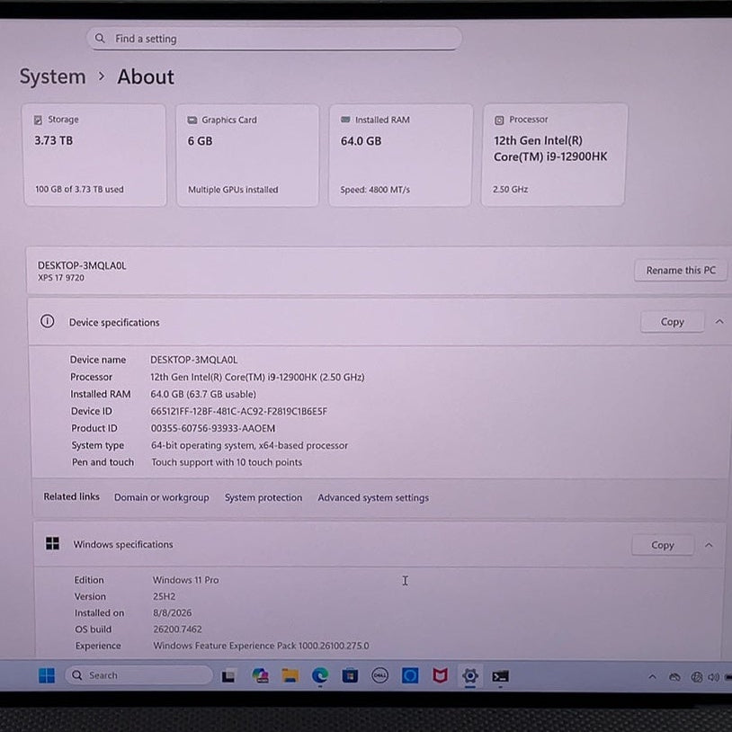Viewport: 732px width, 732px height.
Task: Click the Graphics Card icon
Action: [192, 120]
